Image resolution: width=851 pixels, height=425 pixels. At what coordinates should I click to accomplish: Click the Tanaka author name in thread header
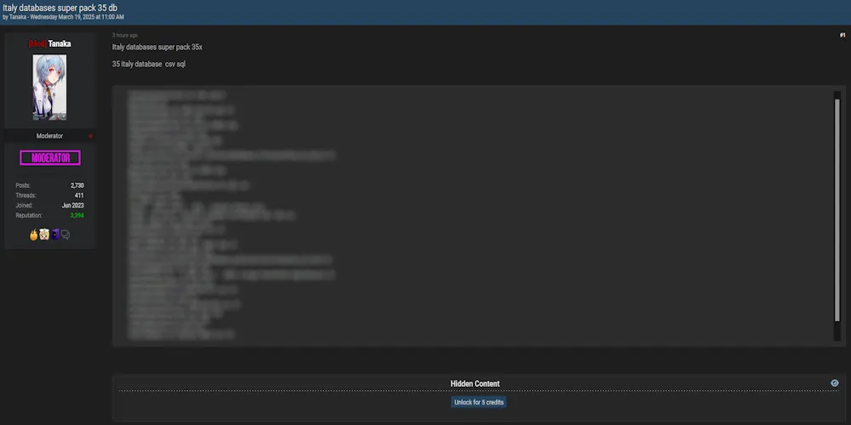click(x=18, y=17)
